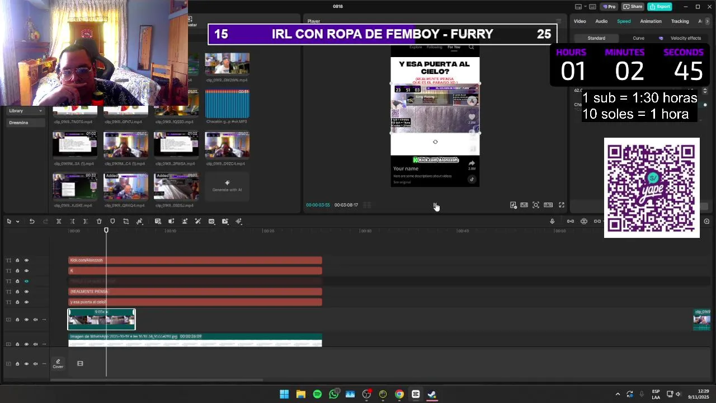Open the Tracking tab
This screenshot has height=403, width=716.
[x=680, y=21]
